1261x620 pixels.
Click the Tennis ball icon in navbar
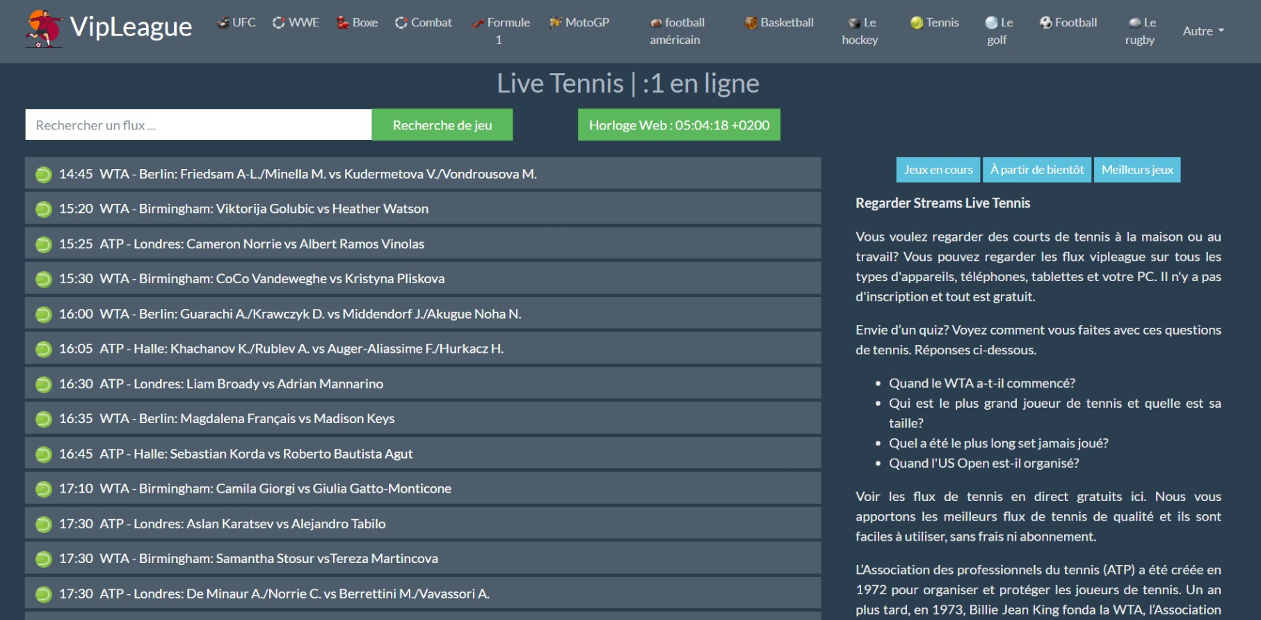click(x=917, y=22)
